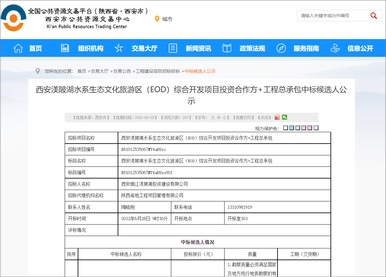This screenshot has width=386, height=277.
Task: Click the home icon beside 首页
Action: 18,48
